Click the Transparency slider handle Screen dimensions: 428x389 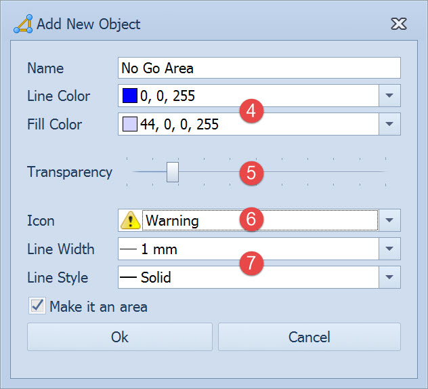tap(173, 172)
